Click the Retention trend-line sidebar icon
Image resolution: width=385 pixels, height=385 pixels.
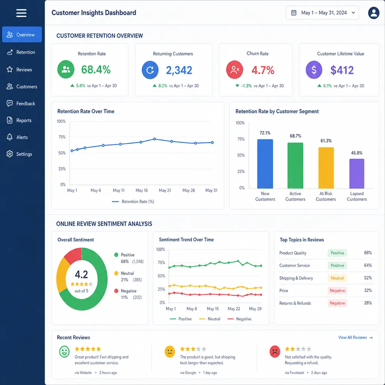point(10,52)
